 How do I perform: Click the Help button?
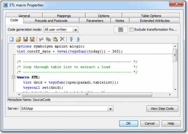(171, 124)
